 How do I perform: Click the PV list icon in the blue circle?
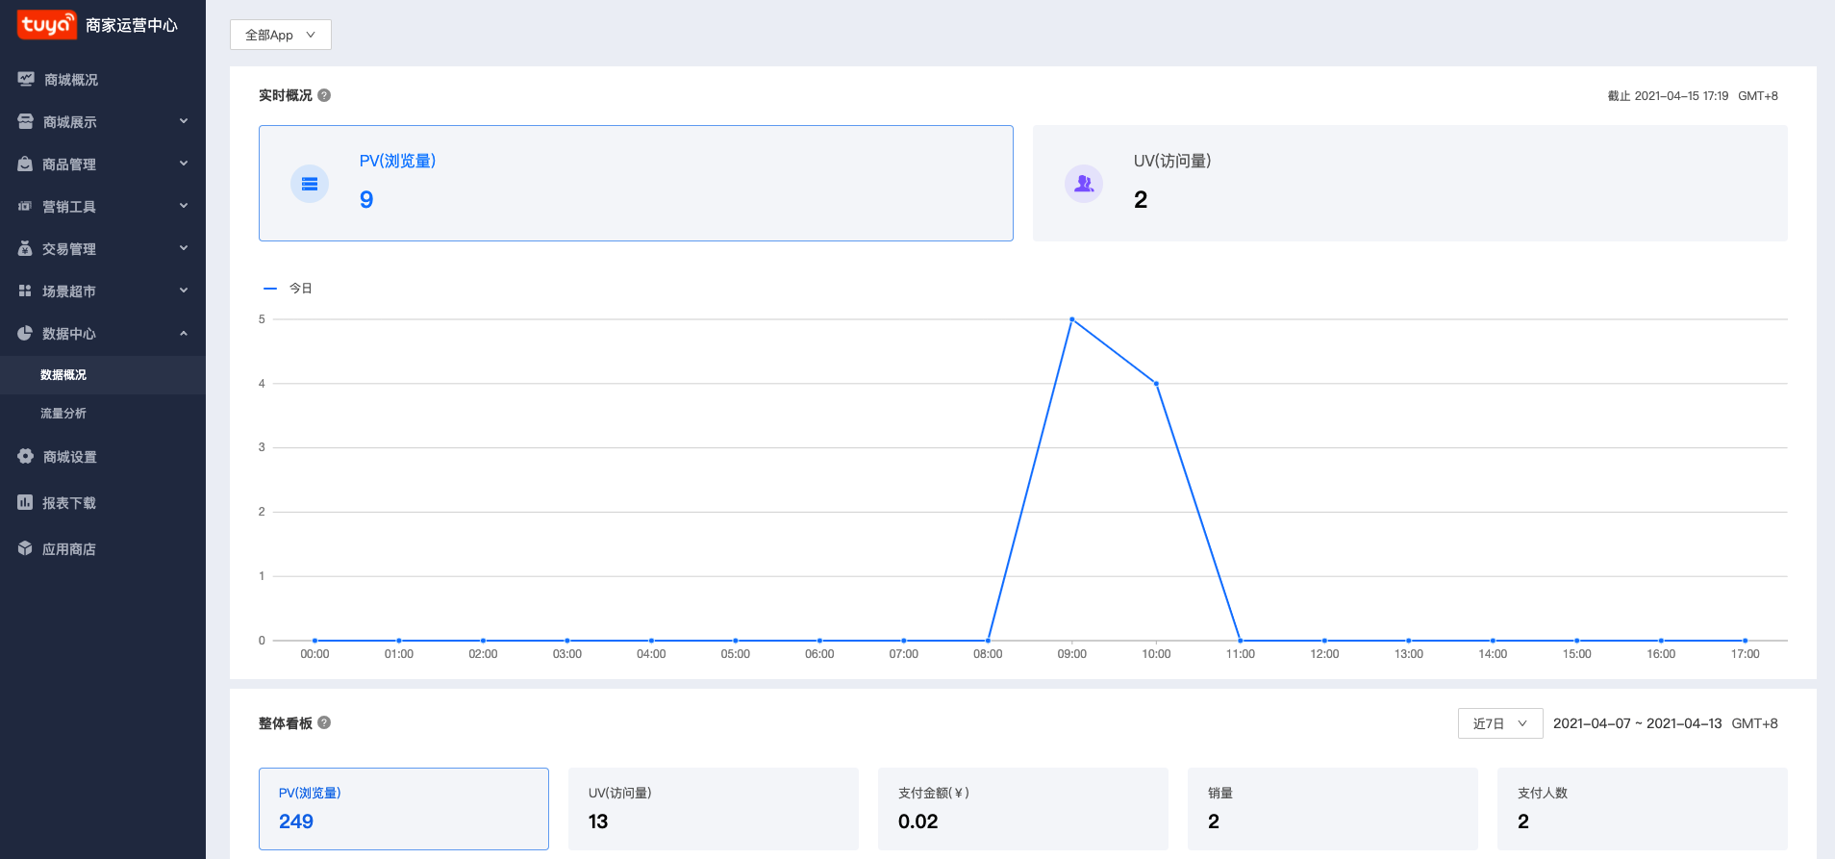tap(310, 184)
